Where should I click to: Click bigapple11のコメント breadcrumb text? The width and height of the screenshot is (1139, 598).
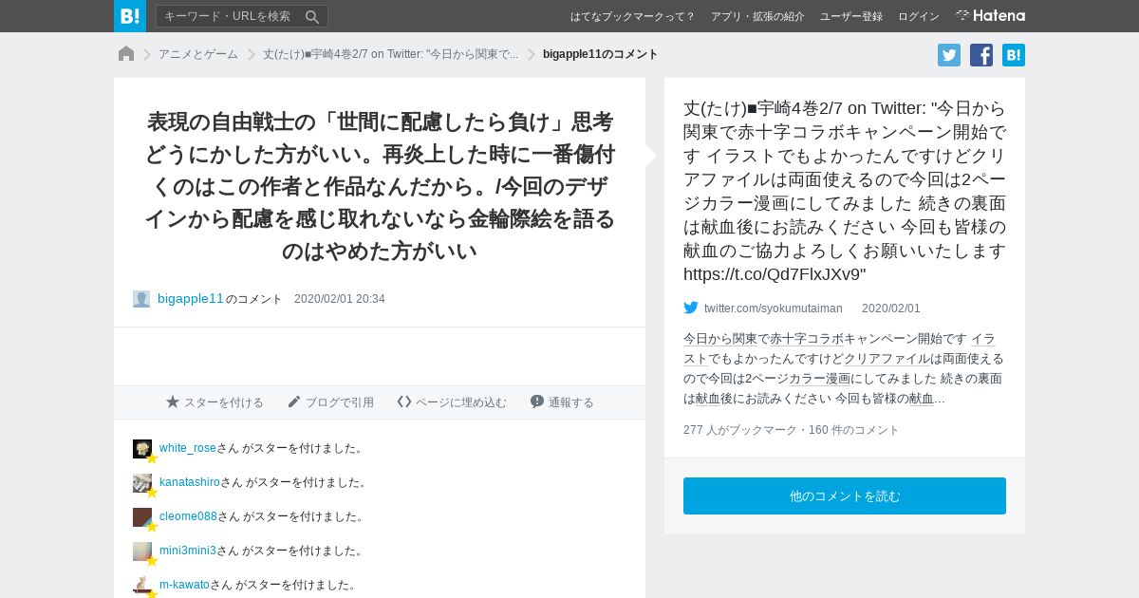pos(601,54)
